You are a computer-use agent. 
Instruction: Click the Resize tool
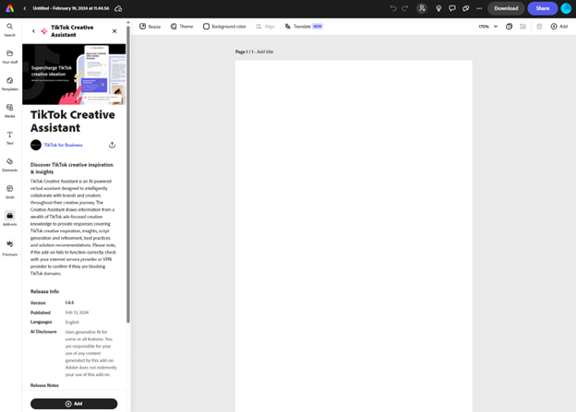point(150,27)
